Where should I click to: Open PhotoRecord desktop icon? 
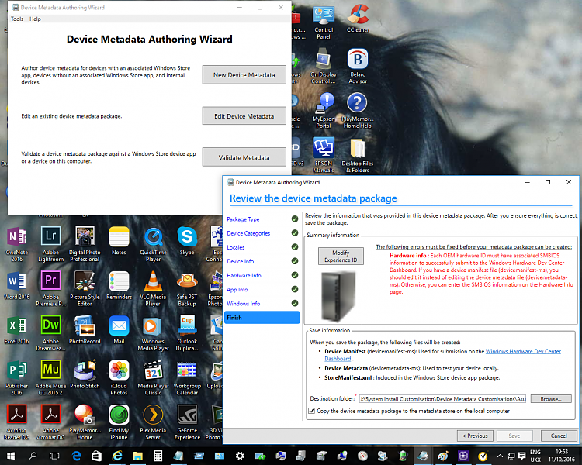point(85,330)
